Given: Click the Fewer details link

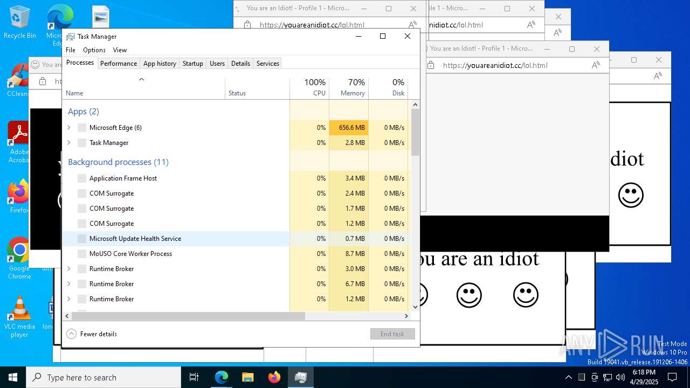Looking at the screenshot, I should coord(99,334).
